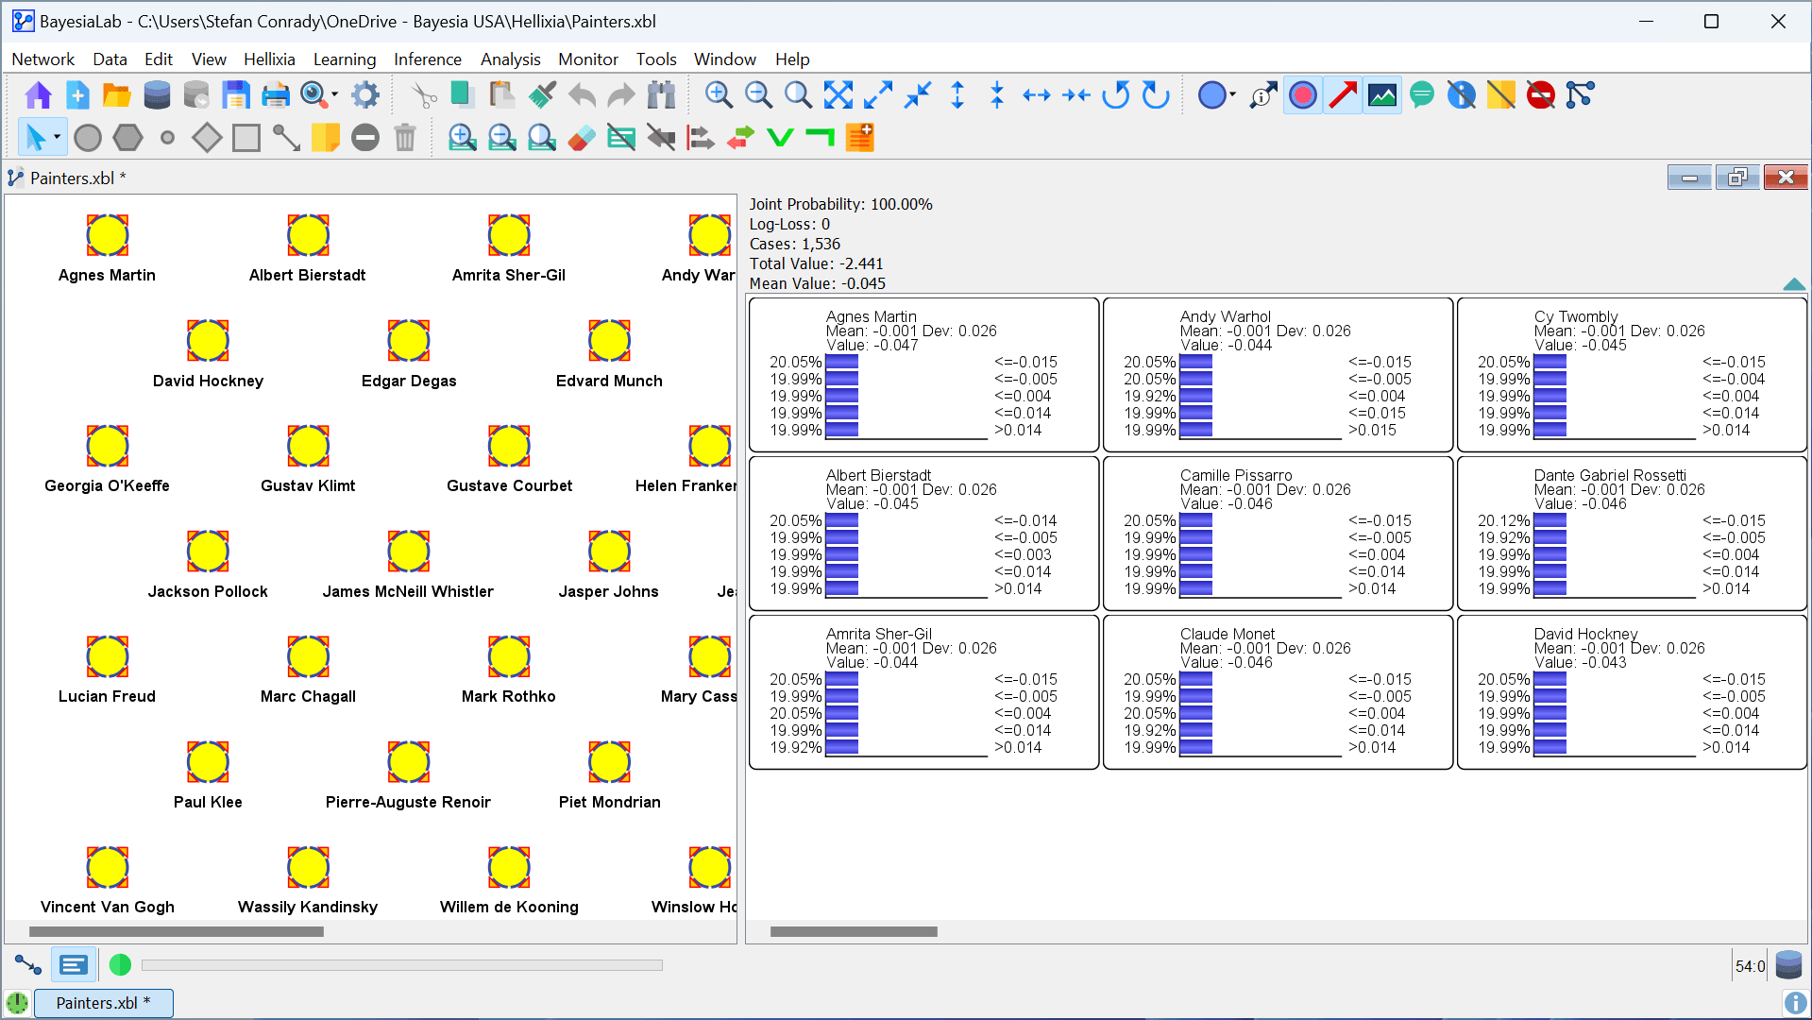Stretch the graph horizontally

click(x=1037, y=95)
